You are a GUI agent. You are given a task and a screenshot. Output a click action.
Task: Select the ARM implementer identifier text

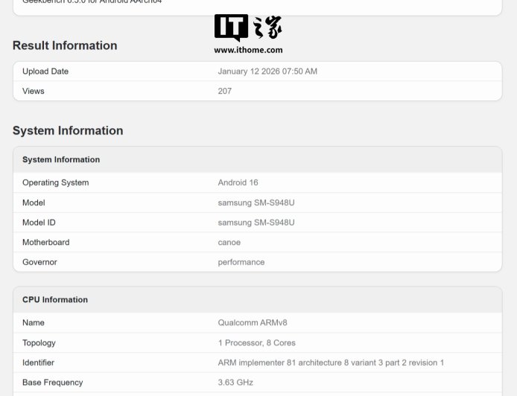tap(331, 363)
